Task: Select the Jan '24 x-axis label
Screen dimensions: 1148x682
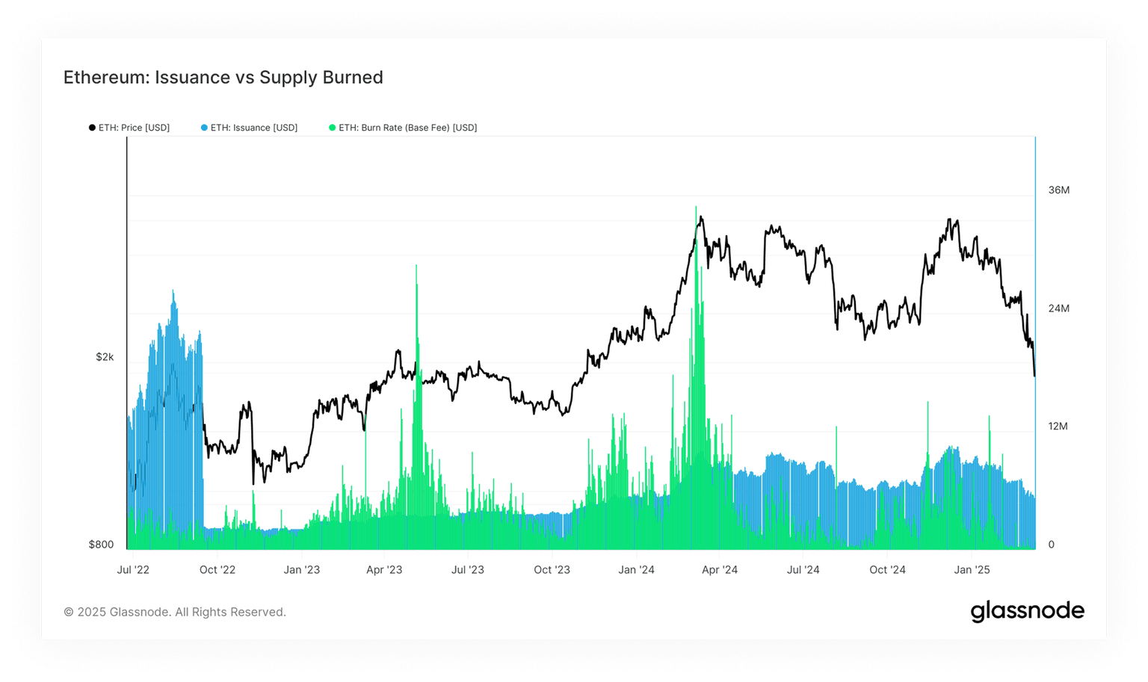Action: [636, 570]
